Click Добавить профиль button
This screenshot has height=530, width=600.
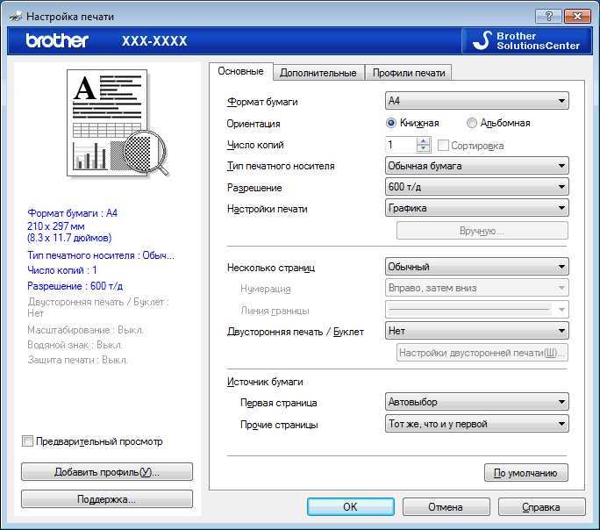point(107,471)
